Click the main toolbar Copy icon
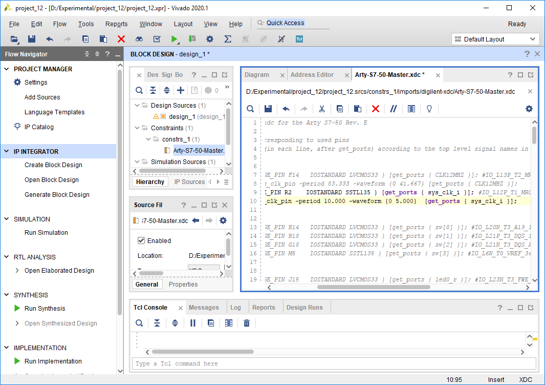The width and height of the screenshot is (545, 385). click(85, 39)
